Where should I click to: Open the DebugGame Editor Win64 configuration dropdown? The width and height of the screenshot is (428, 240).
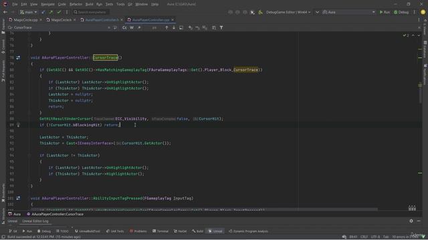(288, 12)
